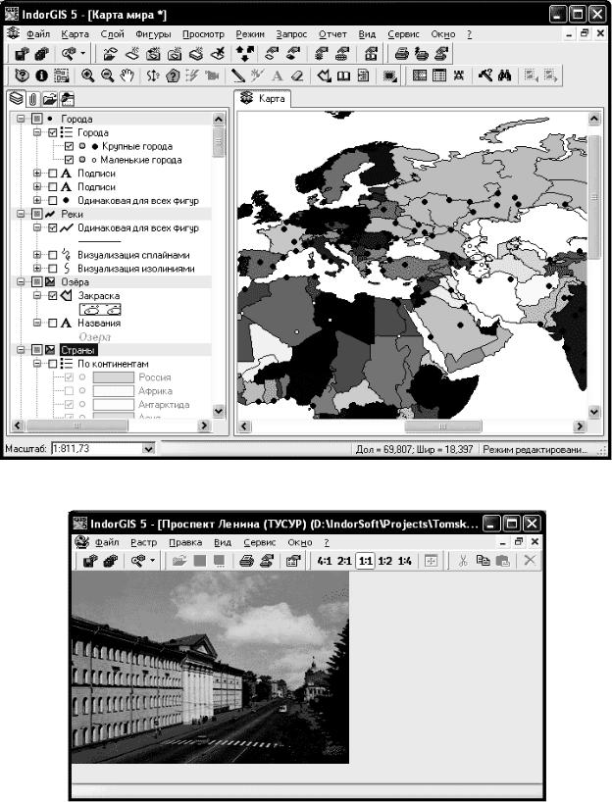Open the 'Фигуры' menu
This screenshot has height=802, width=612.
[153, 34]
